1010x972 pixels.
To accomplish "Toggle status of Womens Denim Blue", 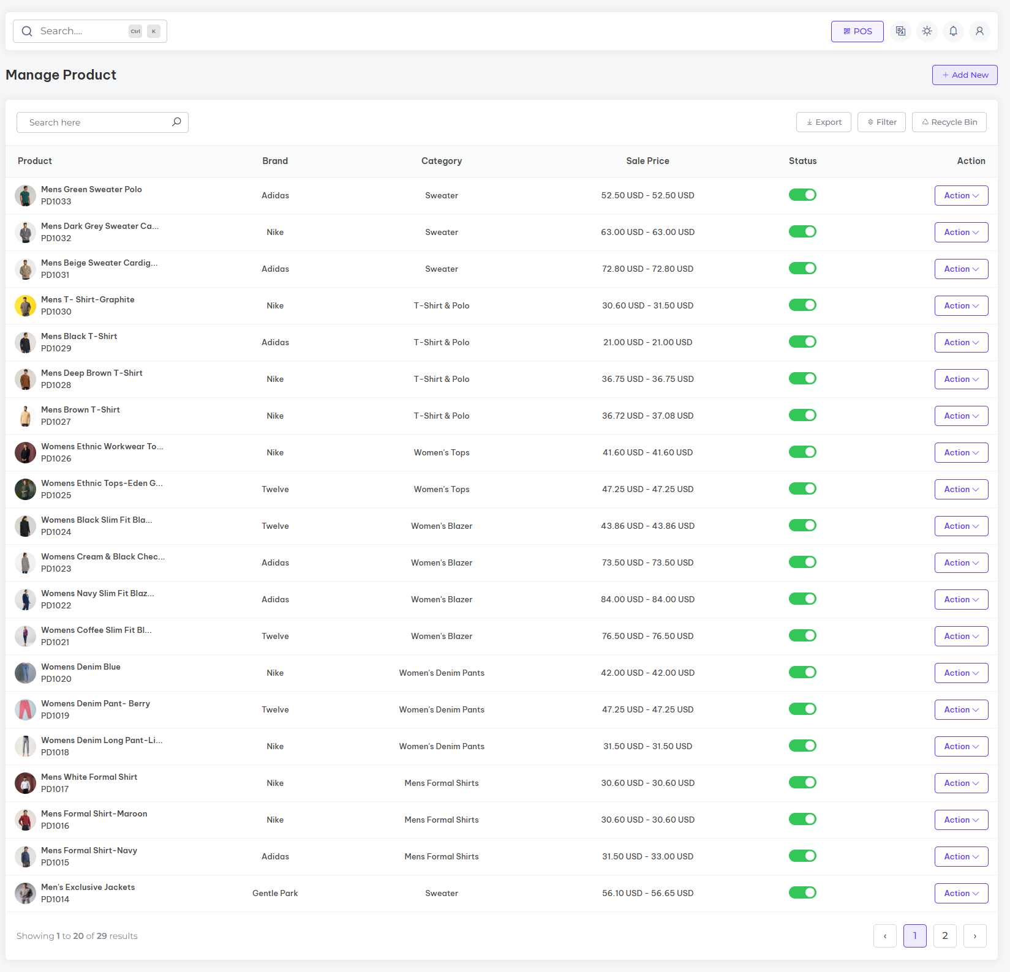I will (x=802, y=672).
